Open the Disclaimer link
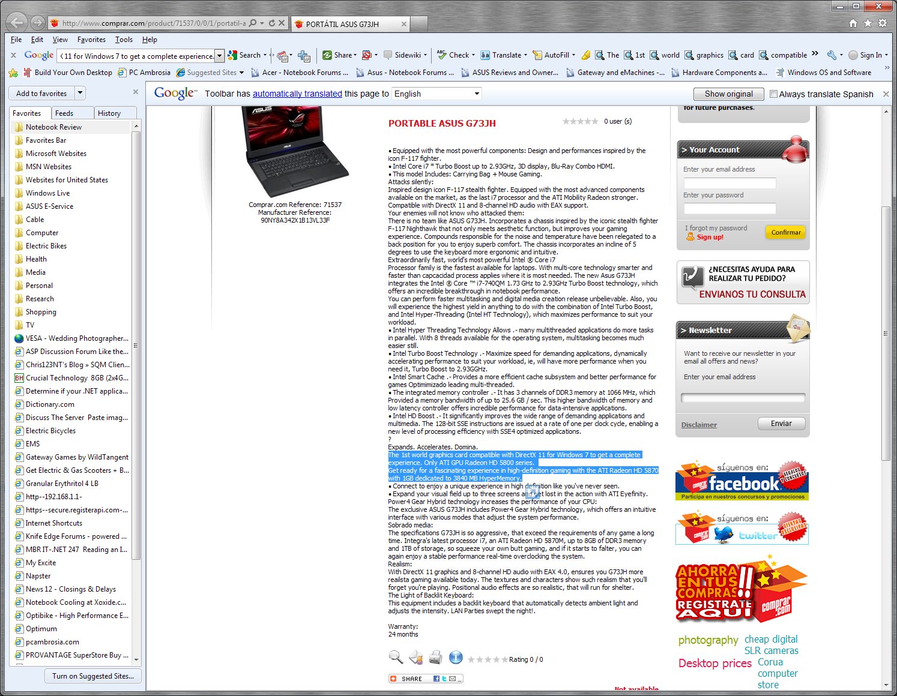The height and width of the screenshot is (696, 897). (699, 425)
